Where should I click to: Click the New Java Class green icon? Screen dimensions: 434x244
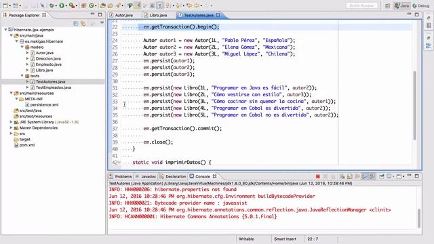92,5
